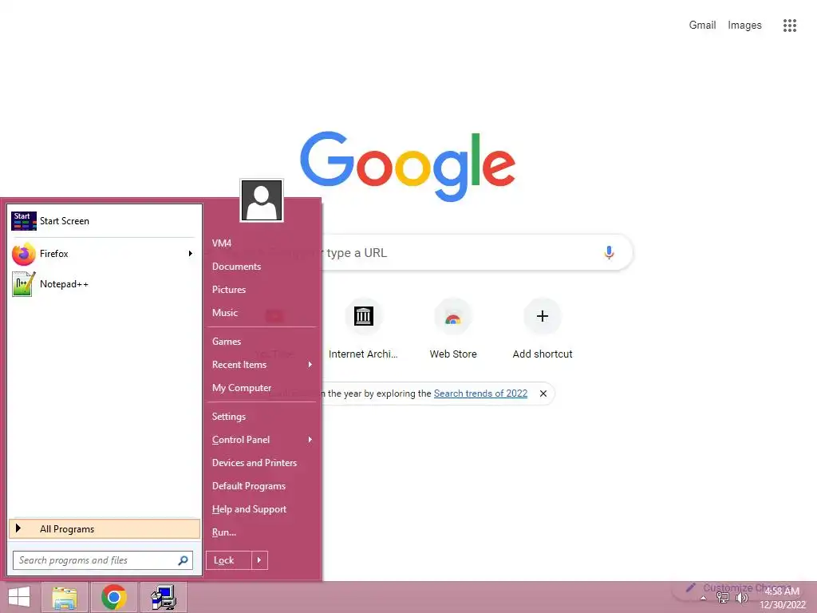Screen dimensions: 817x613
Task: Open Games from the start menu
Action: pos(226,342)
